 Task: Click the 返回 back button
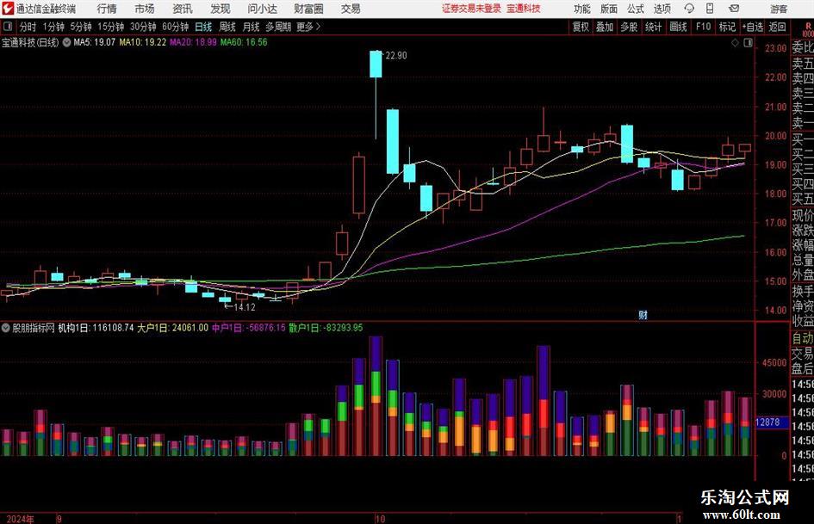tap(777, 27)
